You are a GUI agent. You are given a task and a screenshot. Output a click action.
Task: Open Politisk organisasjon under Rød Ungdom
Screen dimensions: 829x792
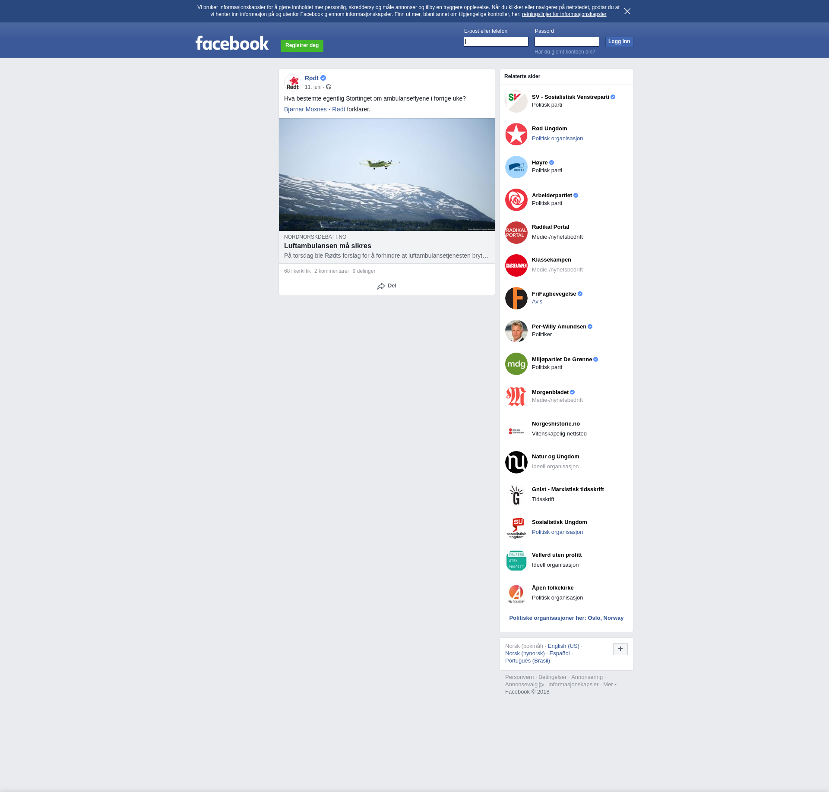coord(557,139)
